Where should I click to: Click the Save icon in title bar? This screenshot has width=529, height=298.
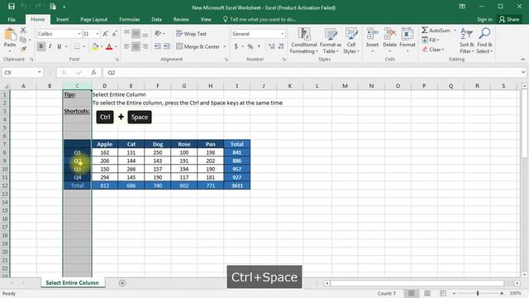[x=12, y=7]
